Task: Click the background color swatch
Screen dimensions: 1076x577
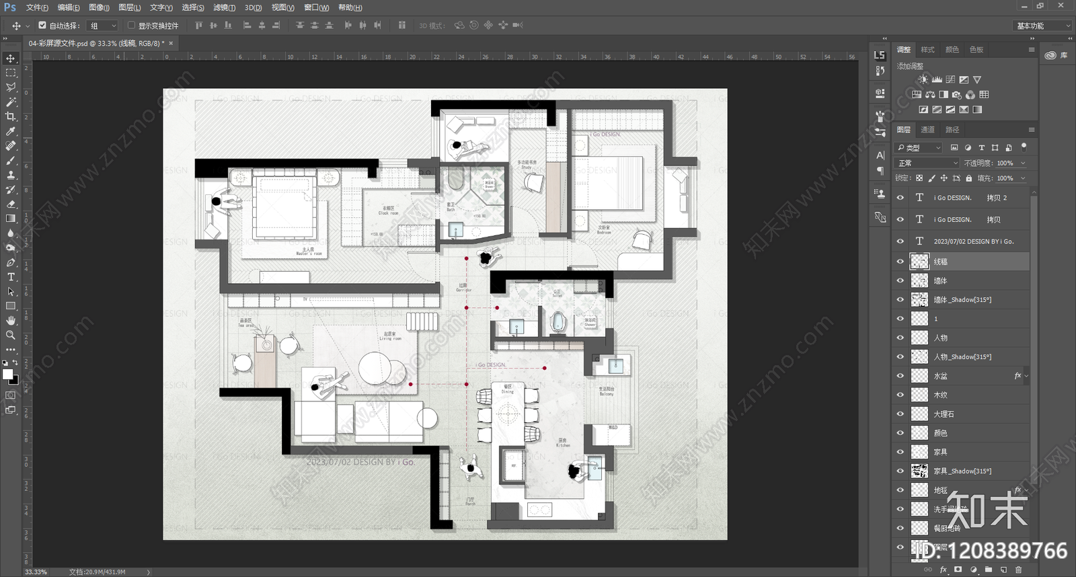Action: click(14, 380)
